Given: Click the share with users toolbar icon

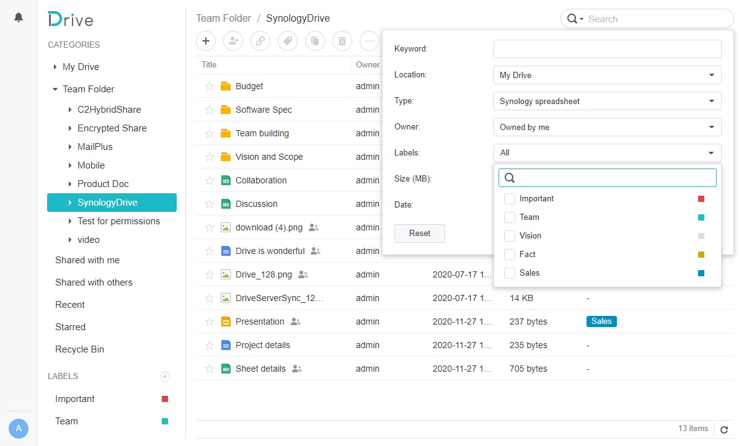Looking at the screenshot, I should tap(233, 41).
